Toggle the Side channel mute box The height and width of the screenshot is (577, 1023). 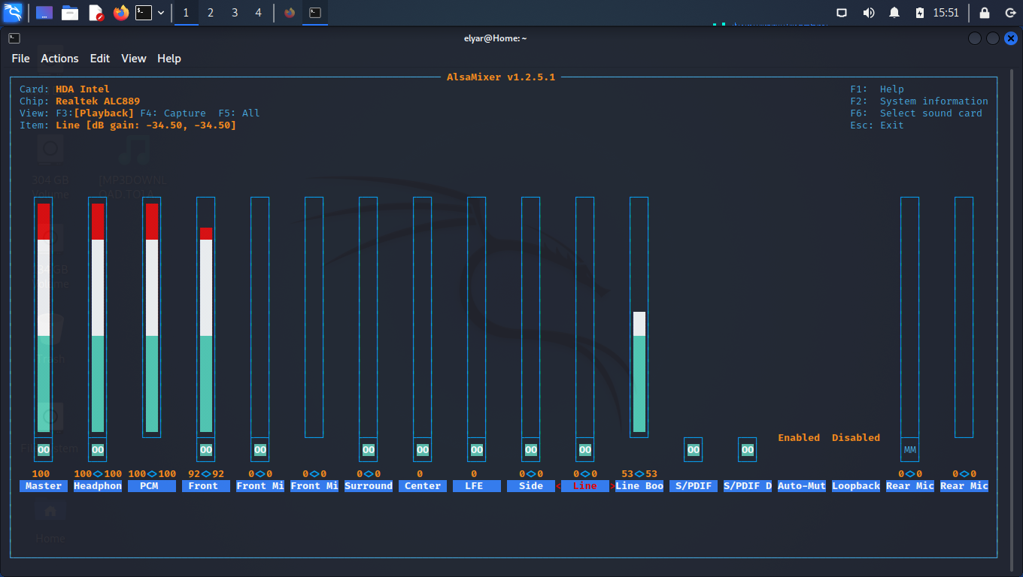tap(531, 449)
